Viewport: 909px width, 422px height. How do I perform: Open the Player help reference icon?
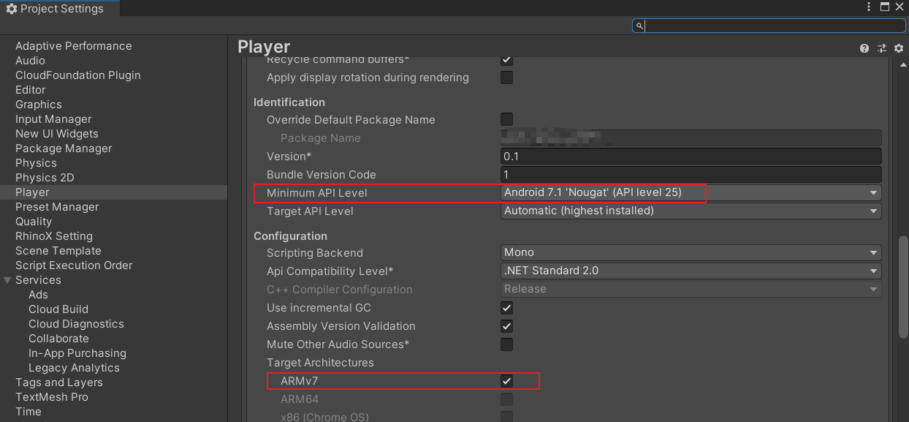[x=864, y=48]
